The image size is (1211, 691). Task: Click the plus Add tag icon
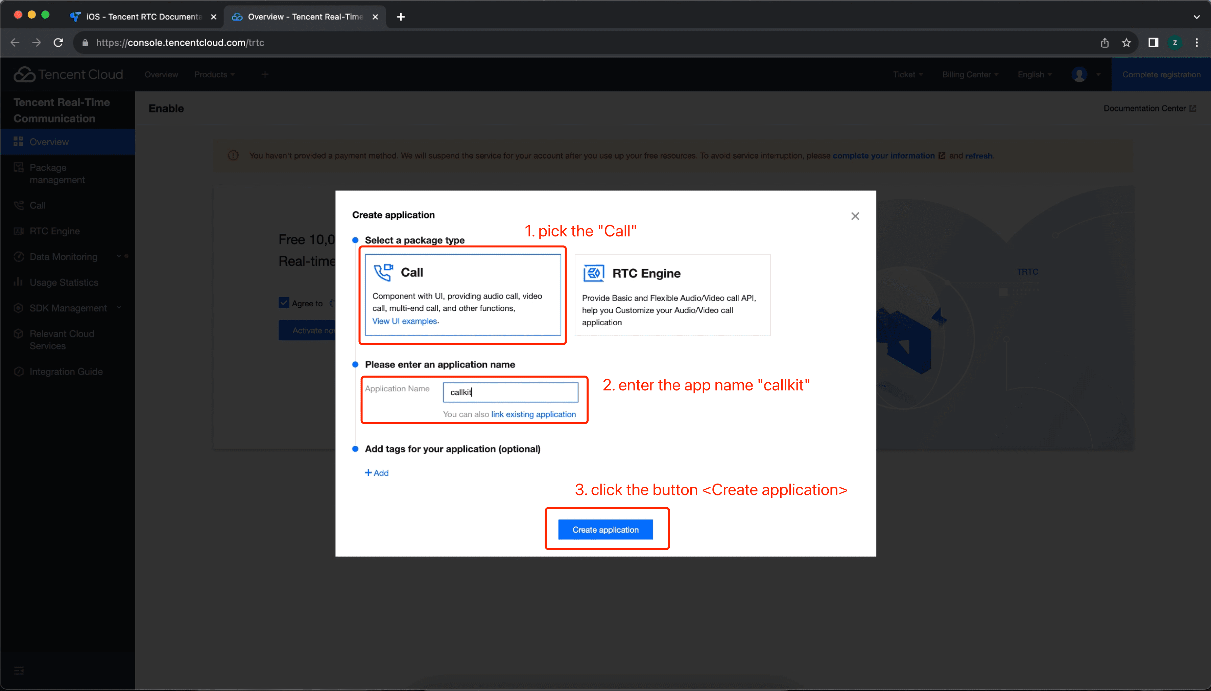[x=369, y=473]
